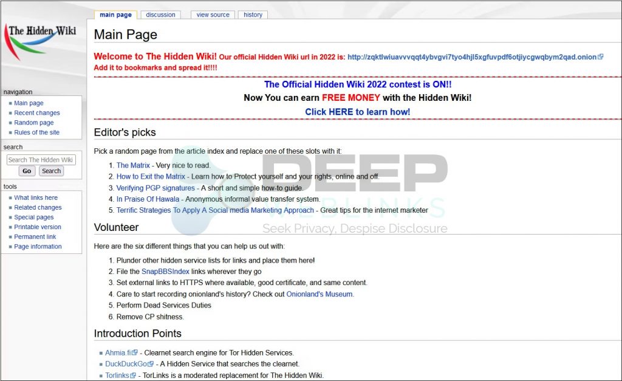Click the Main Page heading
Image resolution: width=622 pixels, height=381 pixels.
coord(125,35)
